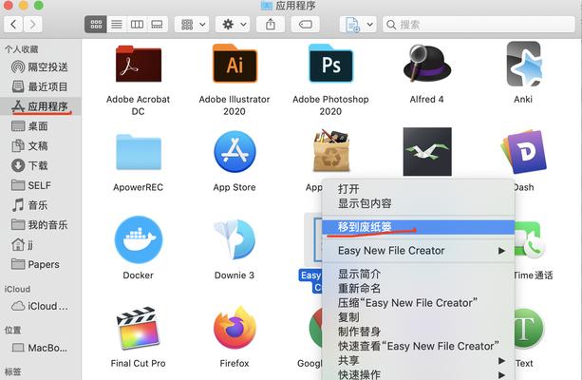Select the App Store icon
This screenshot has height=380, width=582.
point(235,152)
